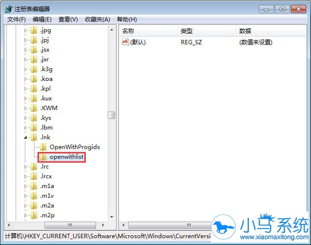311x245 pixels.
Task: Sort by the 数据 column header
Action: (271, 31)
